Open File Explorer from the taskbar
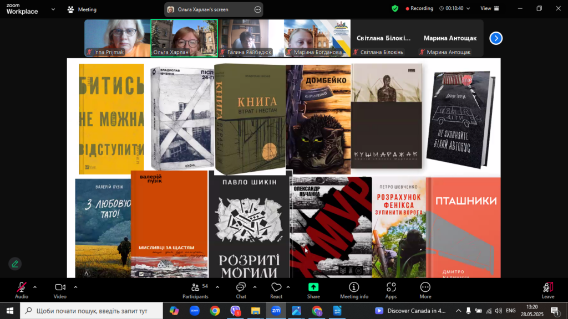The width and height of the screenshot is (568, 319). point(256,311)
